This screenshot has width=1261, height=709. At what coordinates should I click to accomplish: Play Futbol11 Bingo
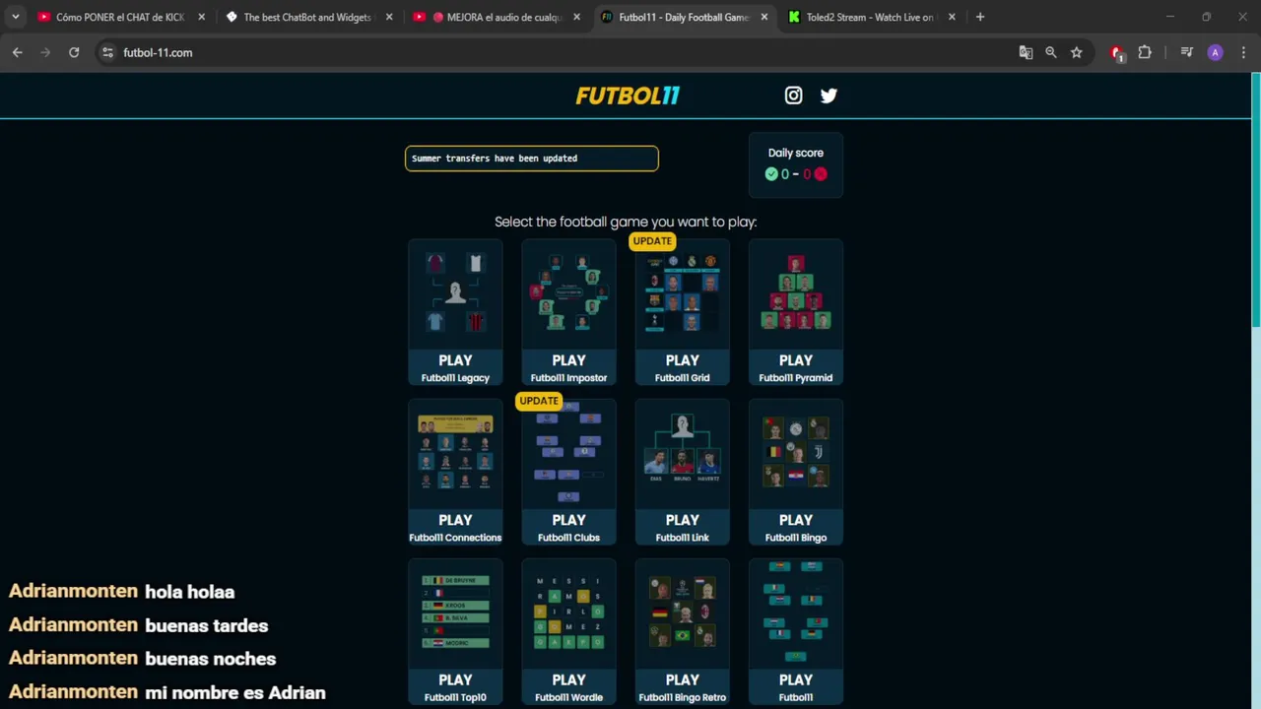pyautogui.click(x=796, y=527)
